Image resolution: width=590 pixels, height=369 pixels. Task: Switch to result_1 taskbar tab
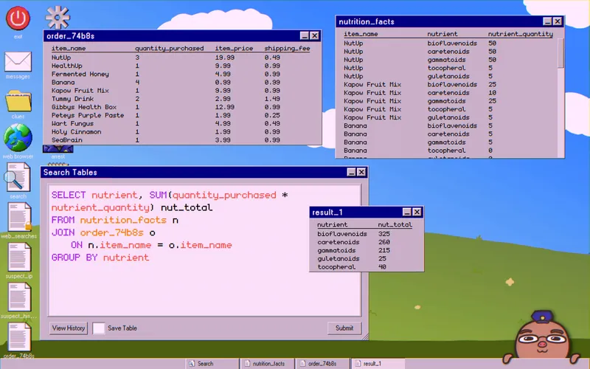pos(378,364)
